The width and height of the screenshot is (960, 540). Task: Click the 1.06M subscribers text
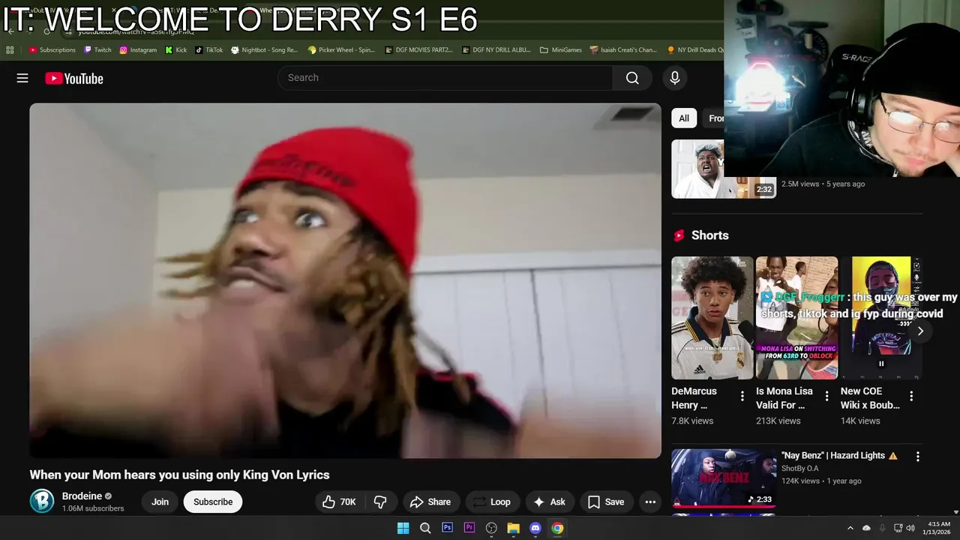(93, 508)
